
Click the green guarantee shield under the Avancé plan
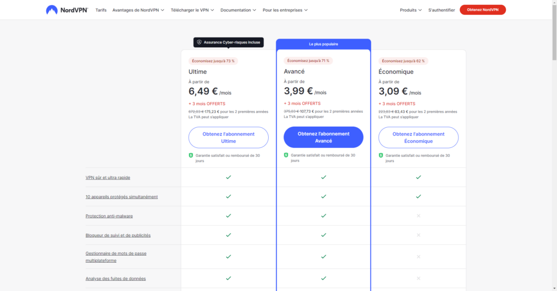[x=286, y=156]
